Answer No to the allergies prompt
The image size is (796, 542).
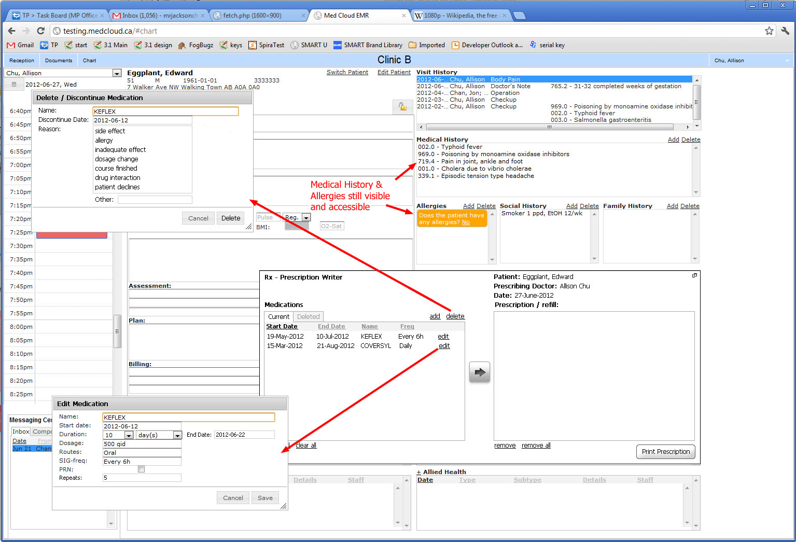pyautogui.click(x=466, y=223)
